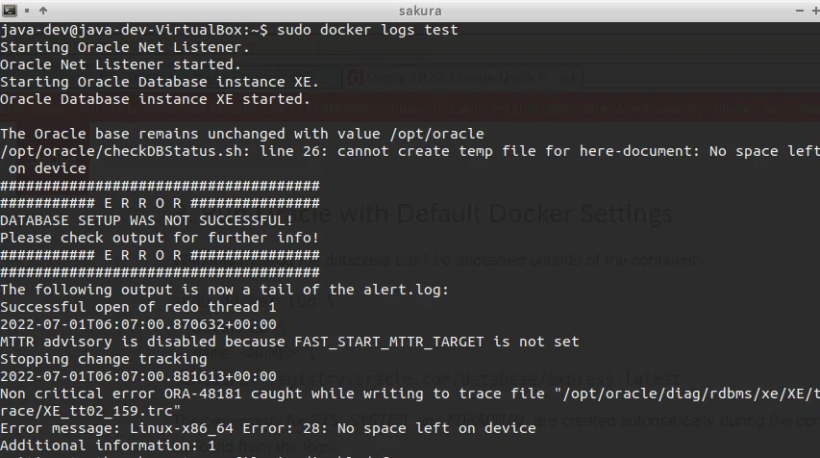Click the small square sticky button
The width and height of the screenshot is (820, 458).
click(27, 11)
